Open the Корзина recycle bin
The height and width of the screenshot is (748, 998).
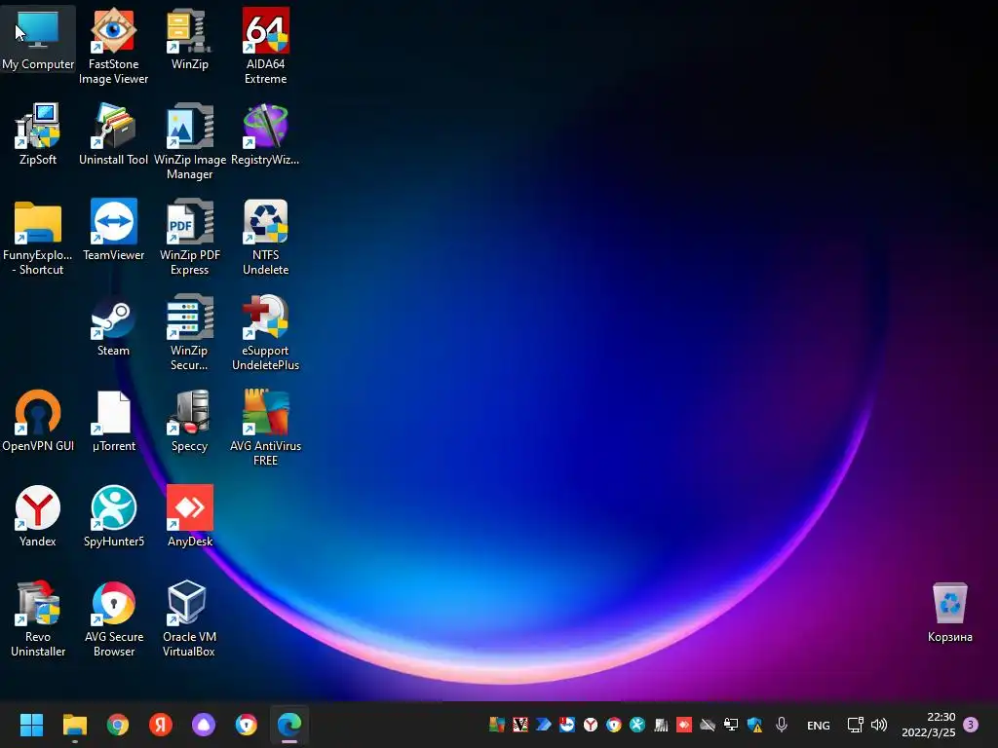click(x=949, y=612)
